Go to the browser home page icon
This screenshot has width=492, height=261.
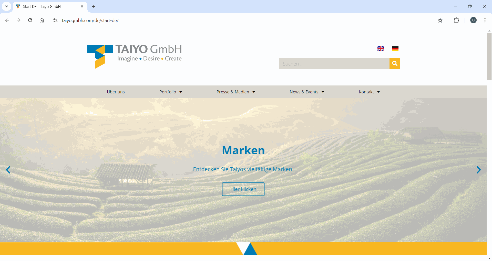[42, 20]
